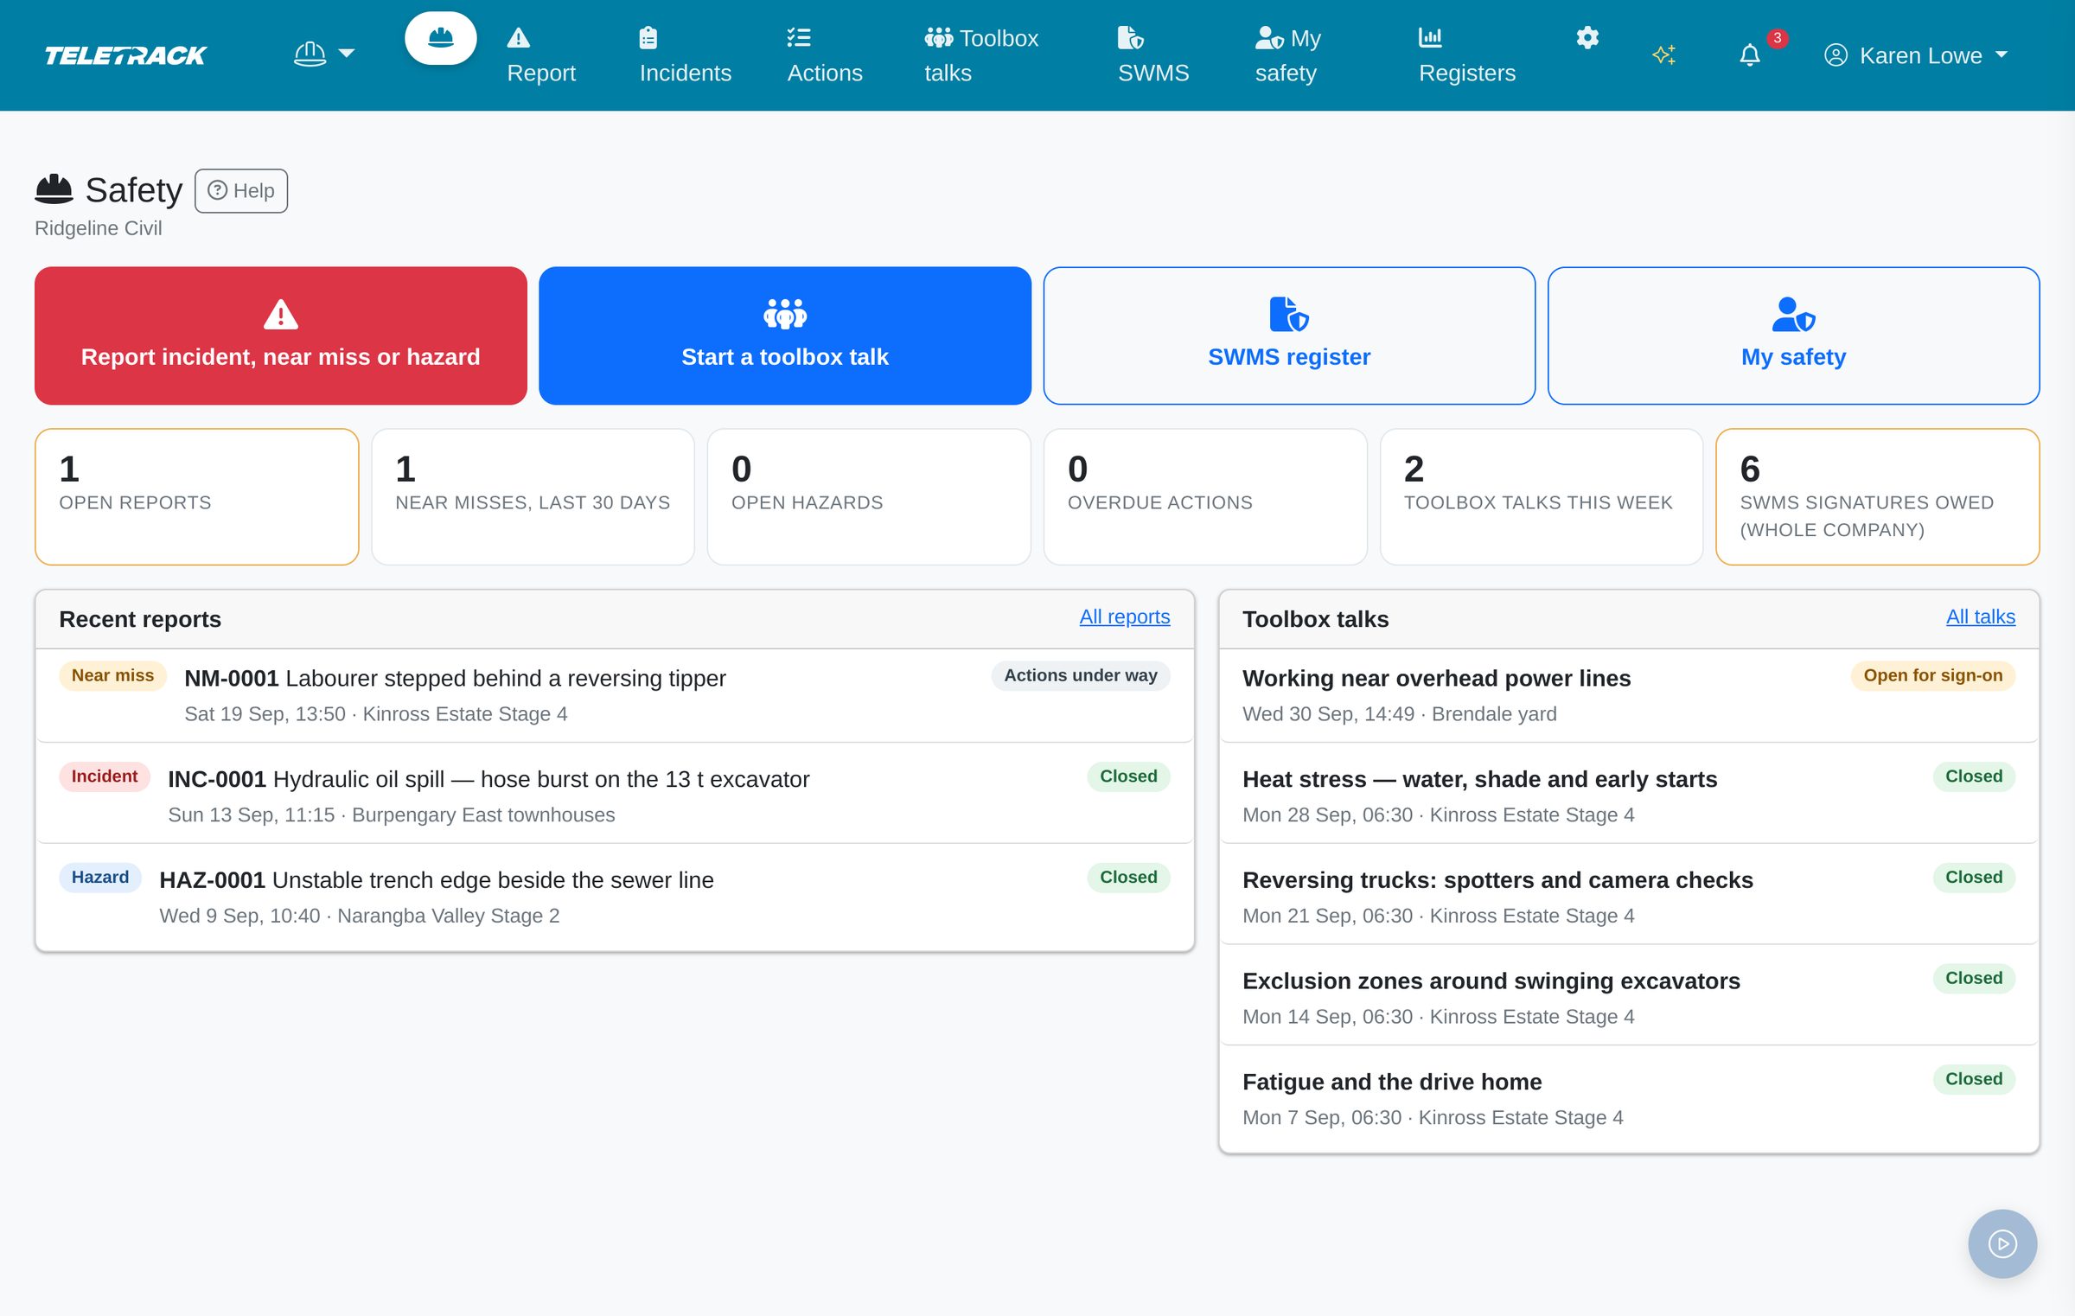Click the Help button beside Safety
Image resolution: width=2075 pixels, height=1316 pixels.
click(241, 190)
